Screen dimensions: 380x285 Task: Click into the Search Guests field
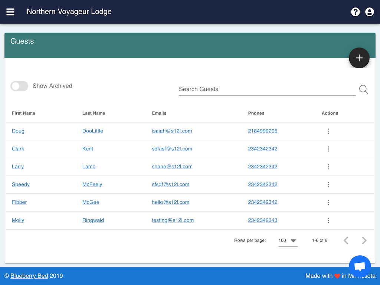coord(267,89)
